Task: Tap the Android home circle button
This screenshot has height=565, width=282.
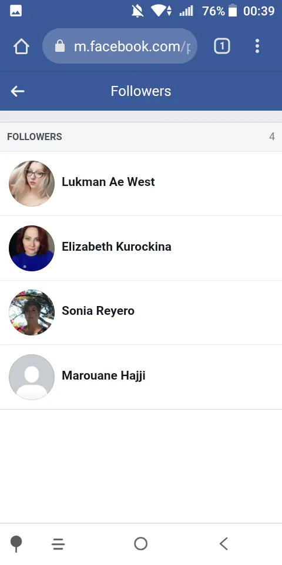Action: (140, 543)
